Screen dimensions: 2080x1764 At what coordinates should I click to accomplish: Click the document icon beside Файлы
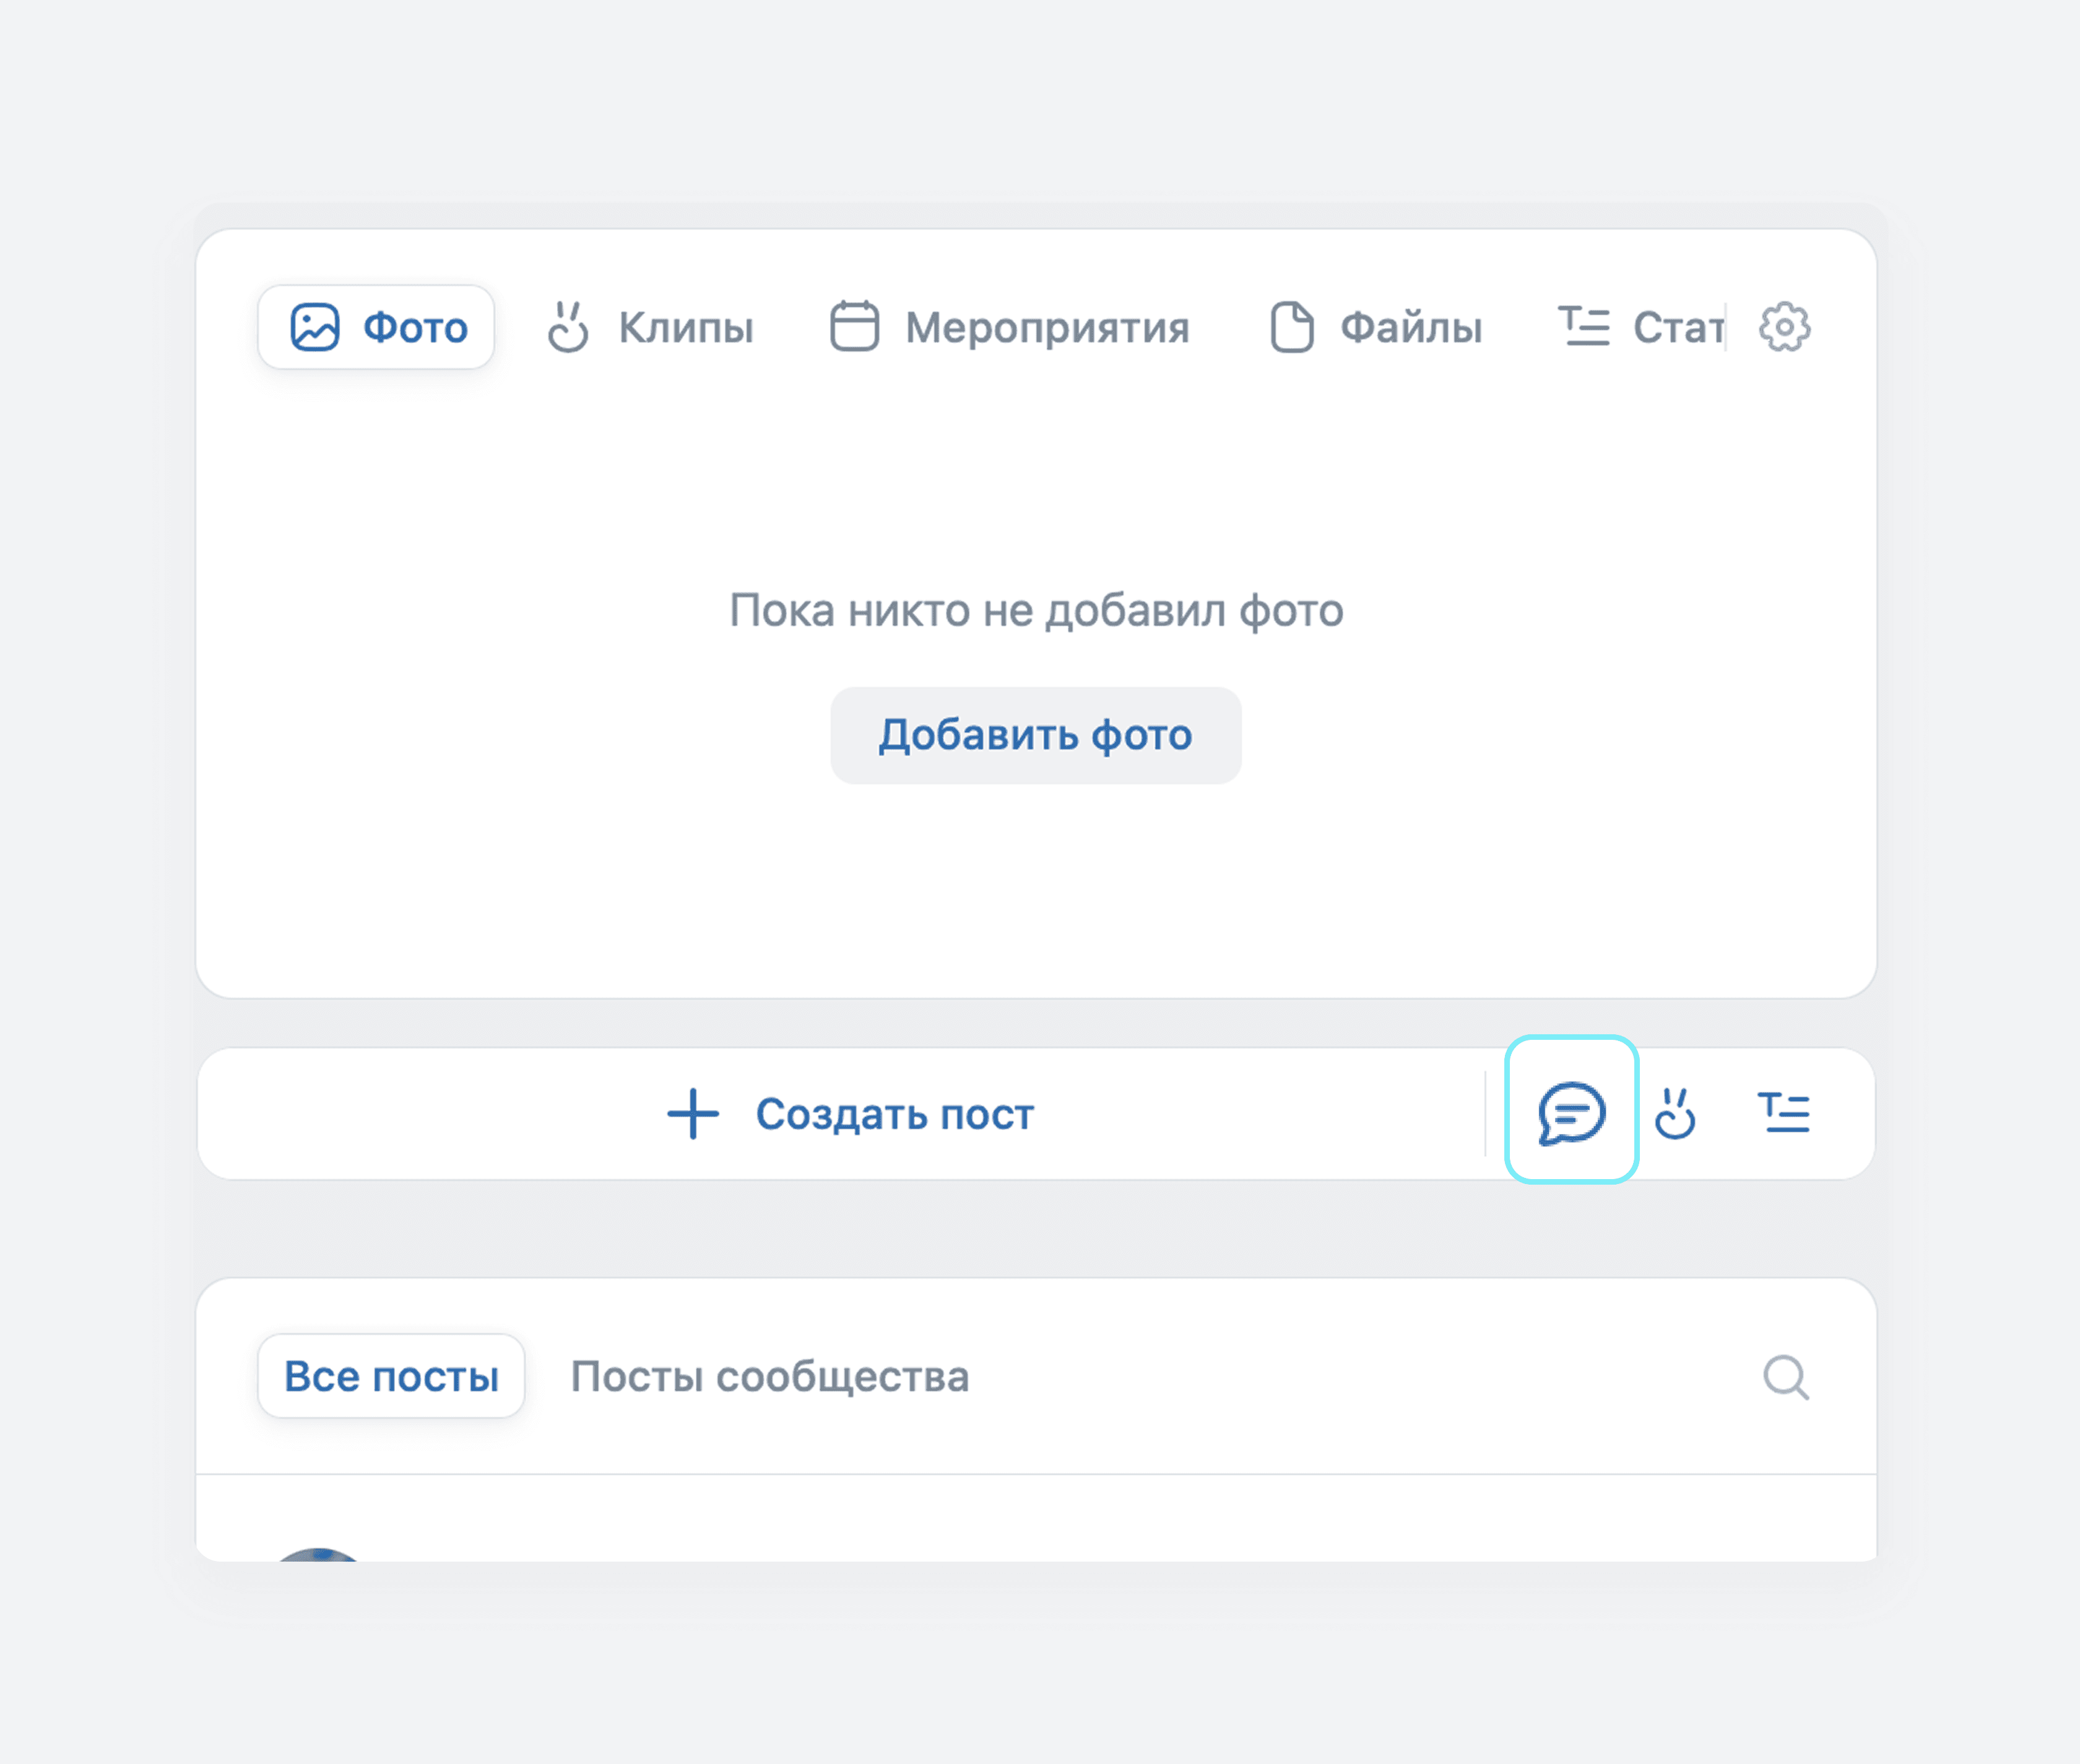(x=1291, y=327)
